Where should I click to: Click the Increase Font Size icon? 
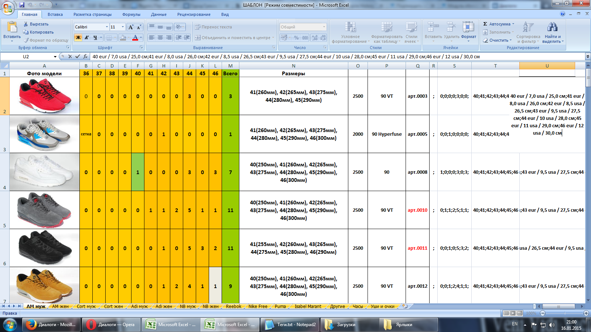point(131,27)
